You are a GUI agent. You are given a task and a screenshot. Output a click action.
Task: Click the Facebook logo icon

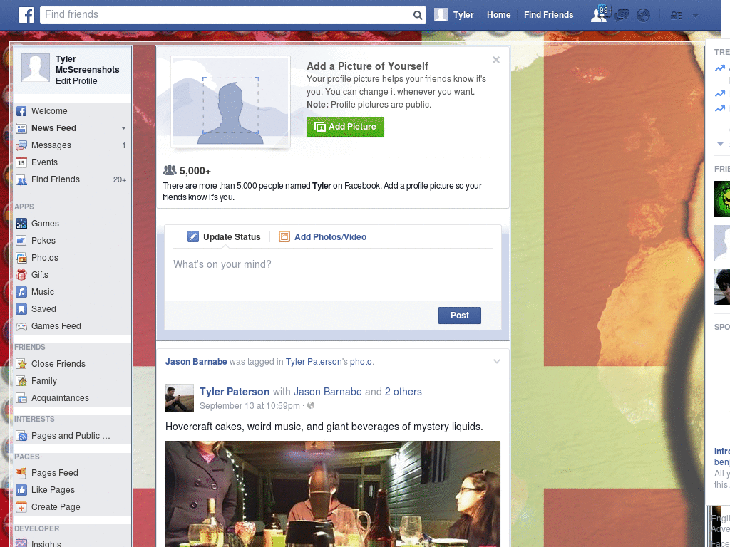(26, 15)
